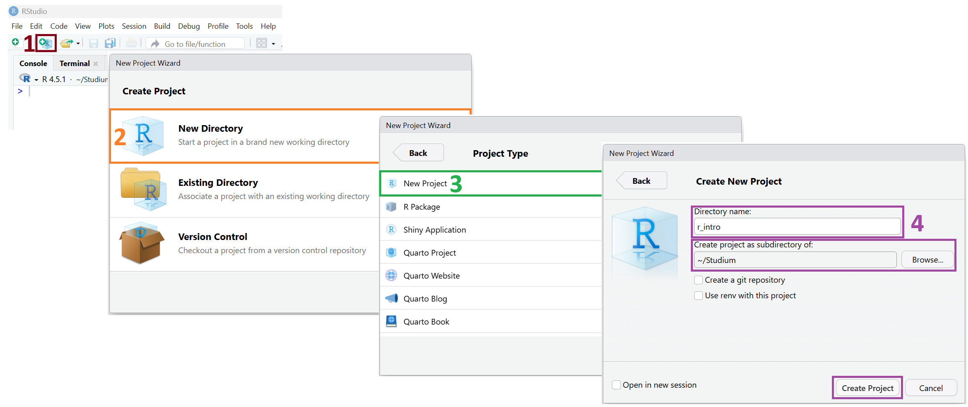Open the Help menu
Viewport: 968px width, 407px height.
[x=268, y=26]
